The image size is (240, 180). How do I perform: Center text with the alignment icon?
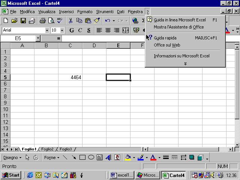coord(108,30)
